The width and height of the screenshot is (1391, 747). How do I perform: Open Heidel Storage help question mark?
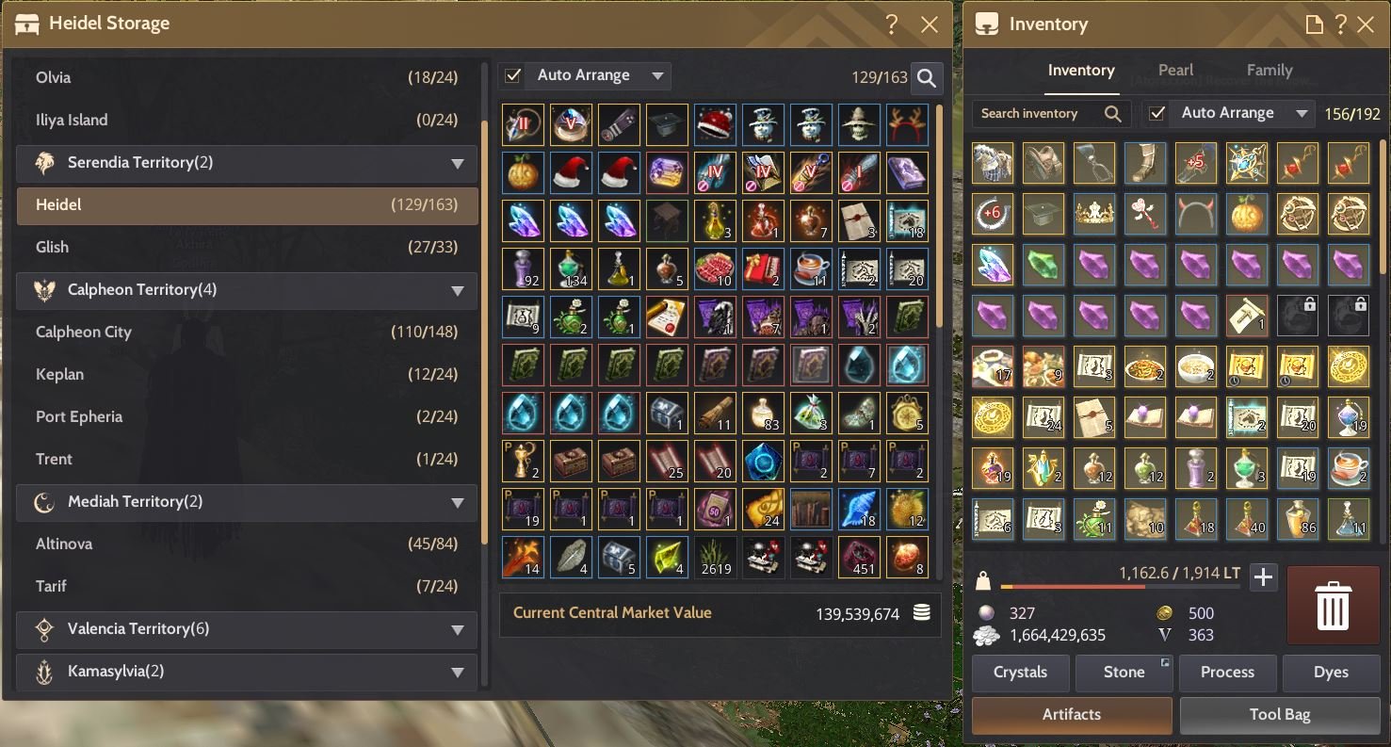pos(891,24)
